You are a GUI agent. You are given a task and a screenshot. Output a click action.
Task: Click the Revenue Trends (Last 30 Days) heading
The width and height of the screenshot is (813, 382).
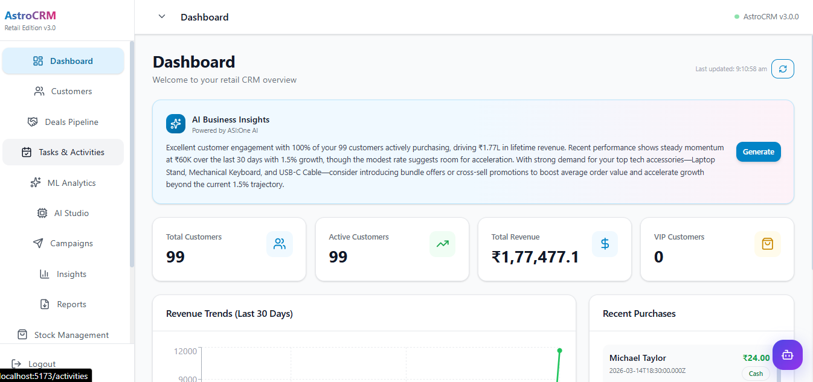point(230,314)
